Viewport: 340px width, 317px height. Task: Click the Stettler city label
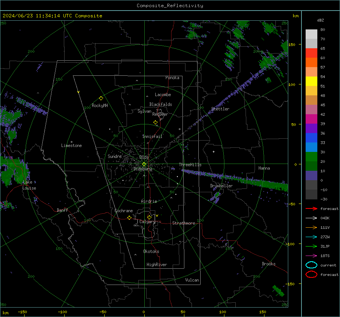220,109
